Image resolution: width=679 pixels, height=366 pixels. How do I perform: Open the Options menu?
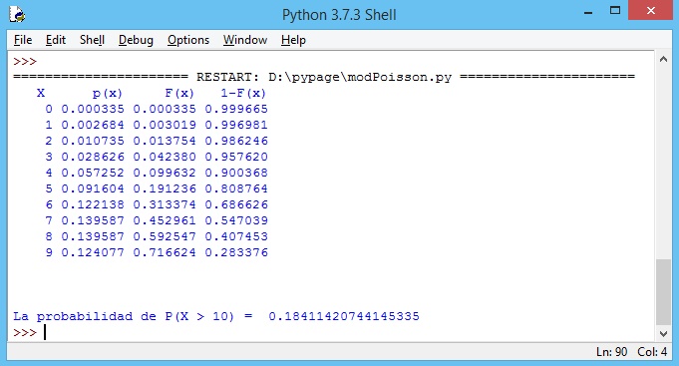pyautogui.click(x=188, y=40)
